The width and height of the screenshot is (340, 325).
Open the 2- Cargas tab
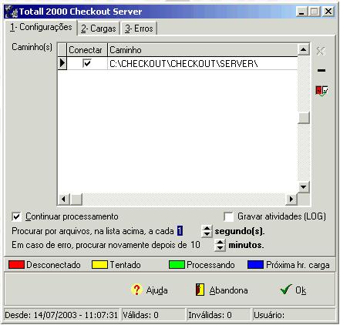coord(99,28)
